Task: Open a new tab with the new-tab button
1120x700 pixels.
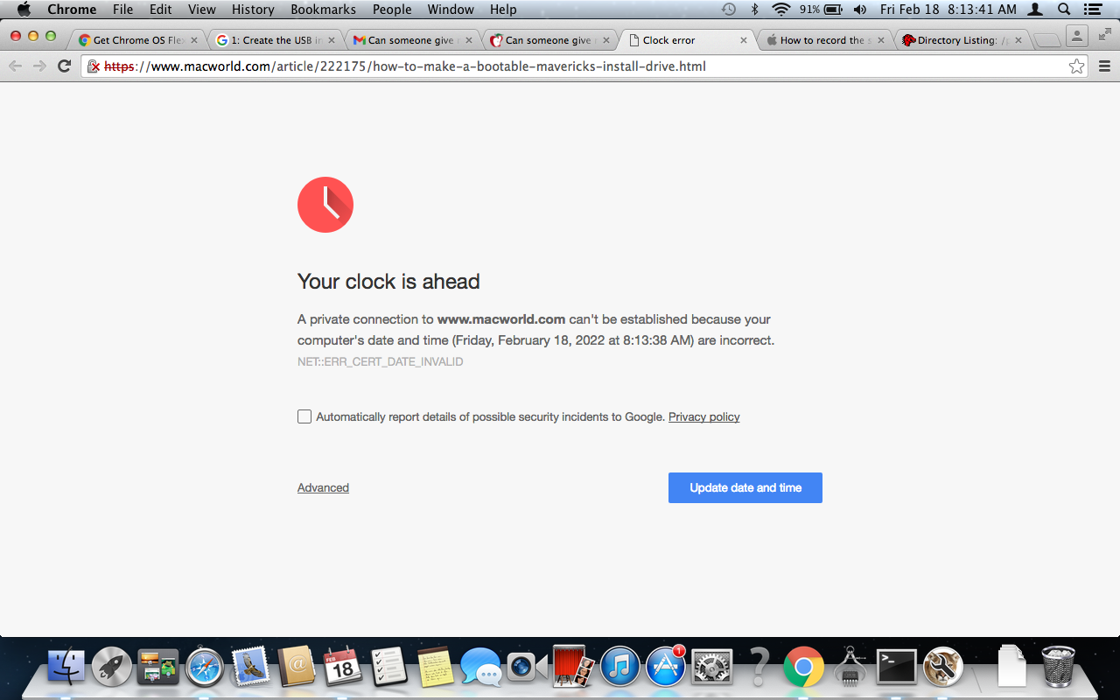Action: (x=1046, y=40)
